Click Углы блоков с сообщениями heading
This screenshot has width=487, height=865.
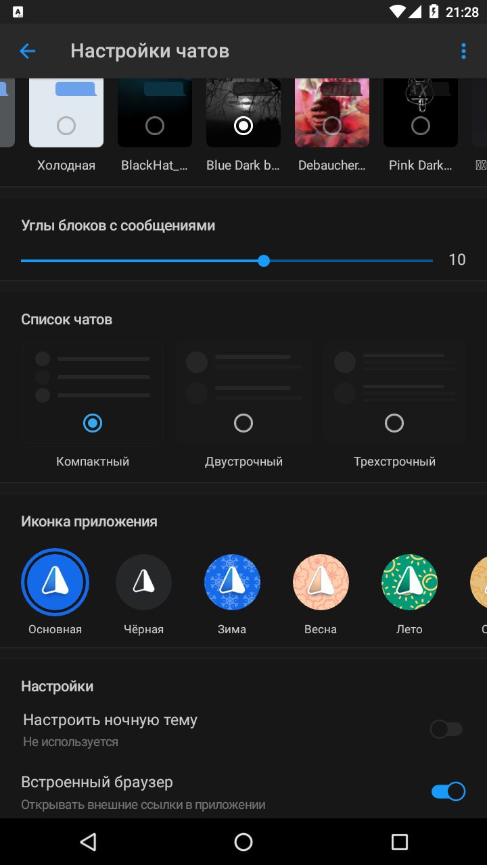[118, 226]
